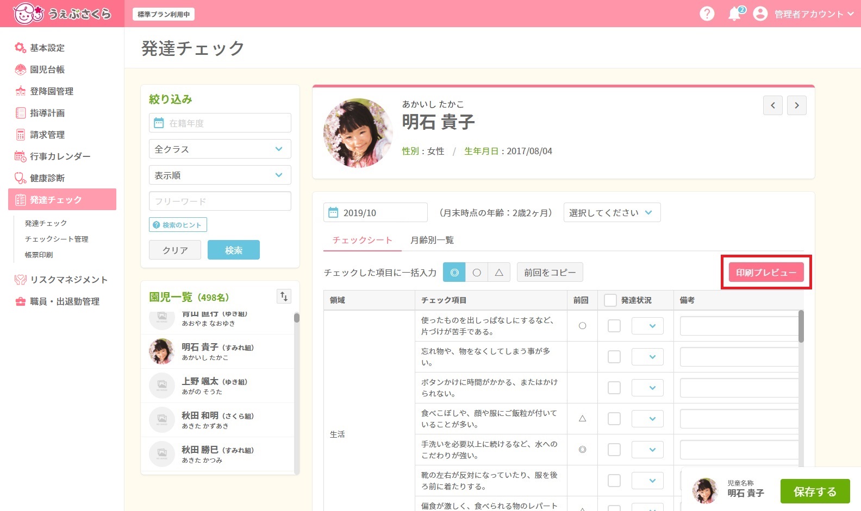Check the box for 手洗いを必要以上に row
Screen dimensions: 861x511
(614, 450)
